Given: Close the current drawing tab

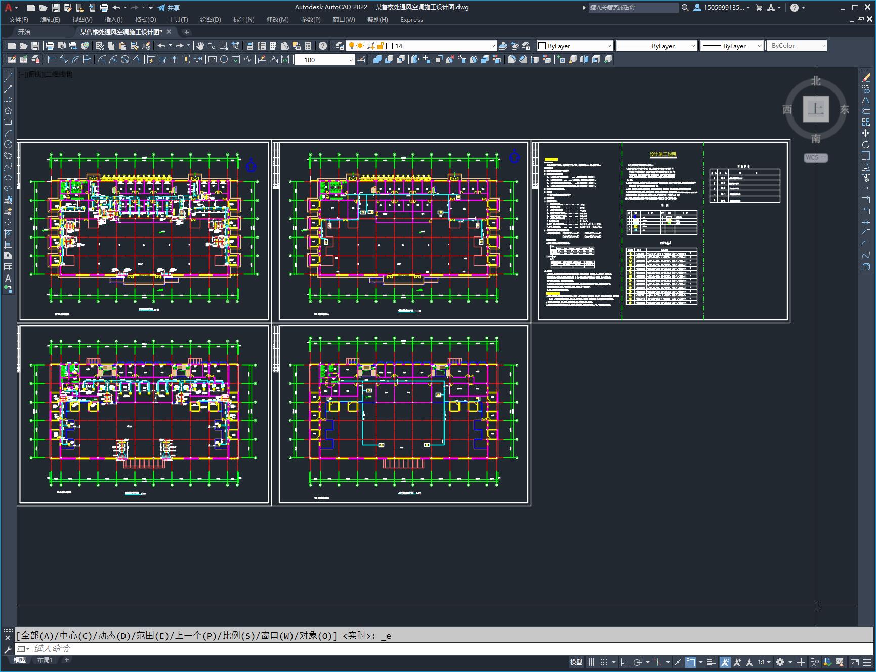Looking at the screenshot, I should (169, 32).
